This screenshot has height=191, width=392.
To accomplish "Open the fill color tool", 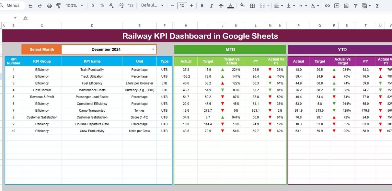I will [x=242, y=6].
